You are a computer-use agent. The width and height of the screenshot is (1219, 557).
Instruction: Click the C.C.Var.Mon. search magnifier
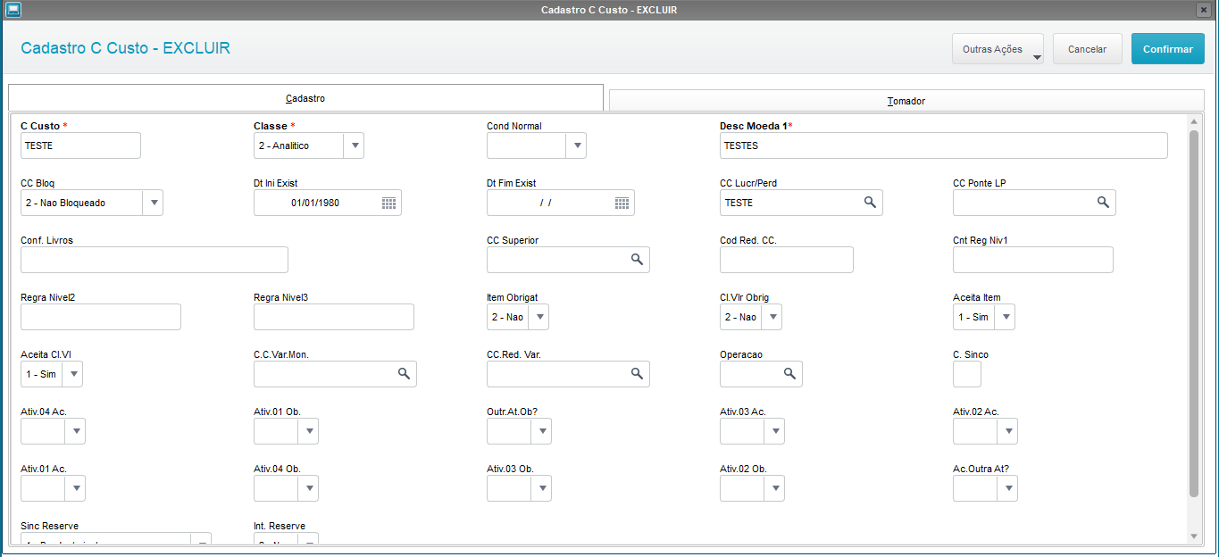pos(404,374)
